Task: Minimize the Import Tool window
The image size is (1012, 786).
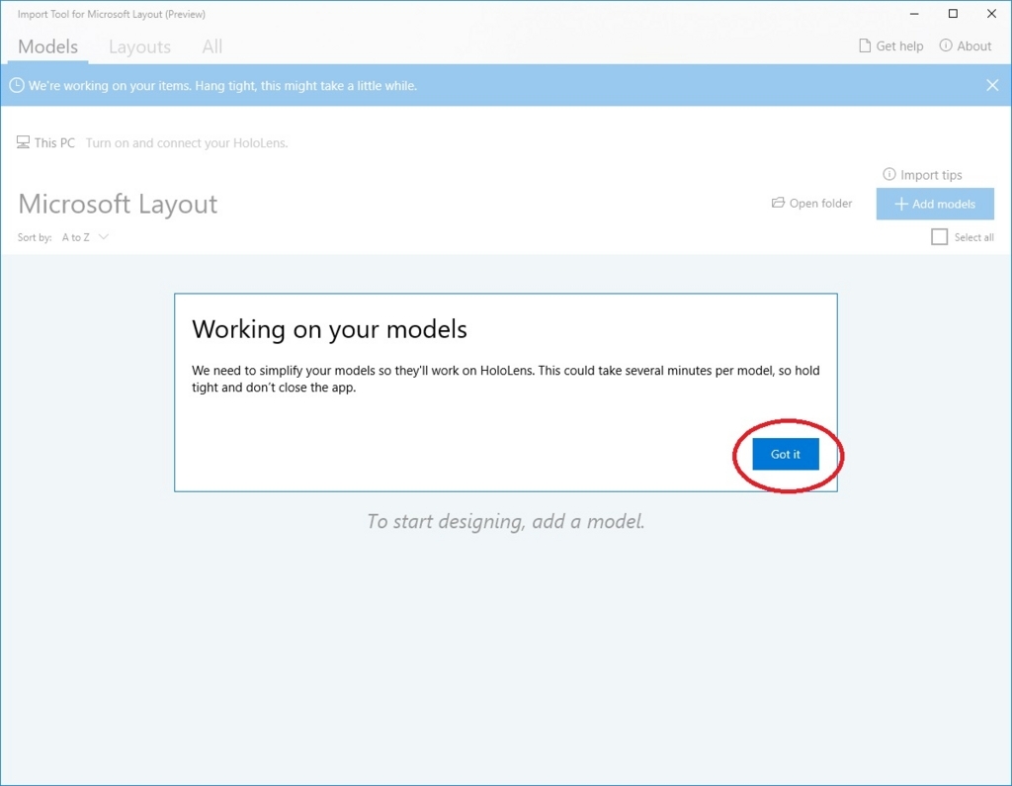Action: tap(914, 14)
